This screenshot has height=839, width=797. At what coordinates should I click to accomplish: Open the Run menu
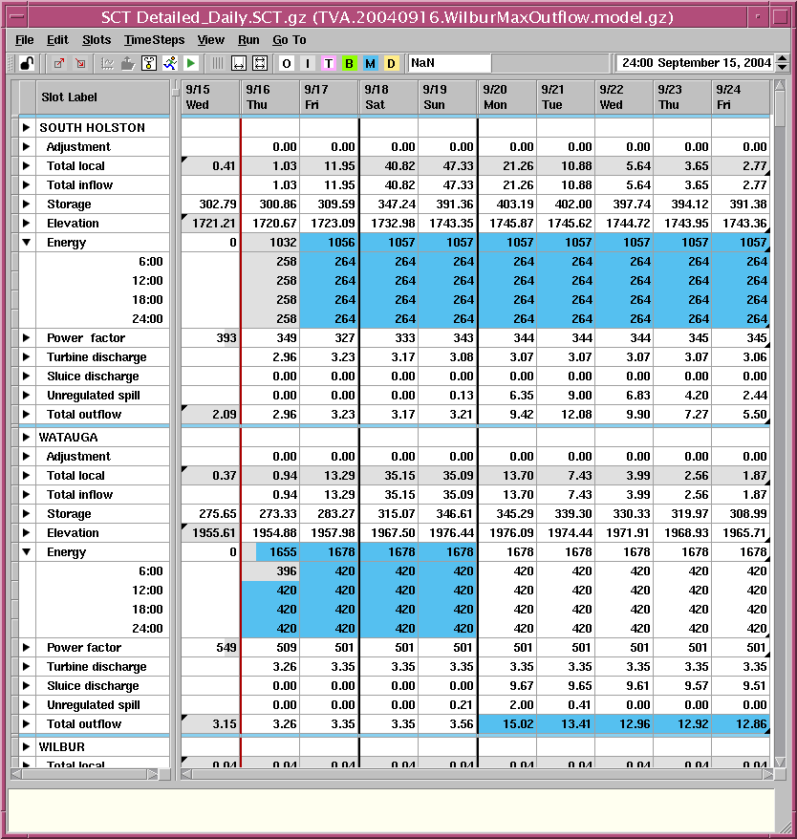pyautogui.click(x=248, y=40)
